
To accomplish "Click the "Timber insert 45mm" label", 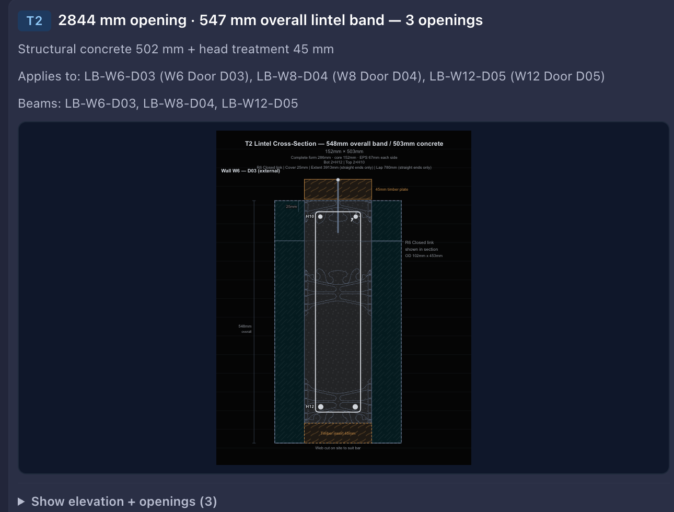I will 338,433.
